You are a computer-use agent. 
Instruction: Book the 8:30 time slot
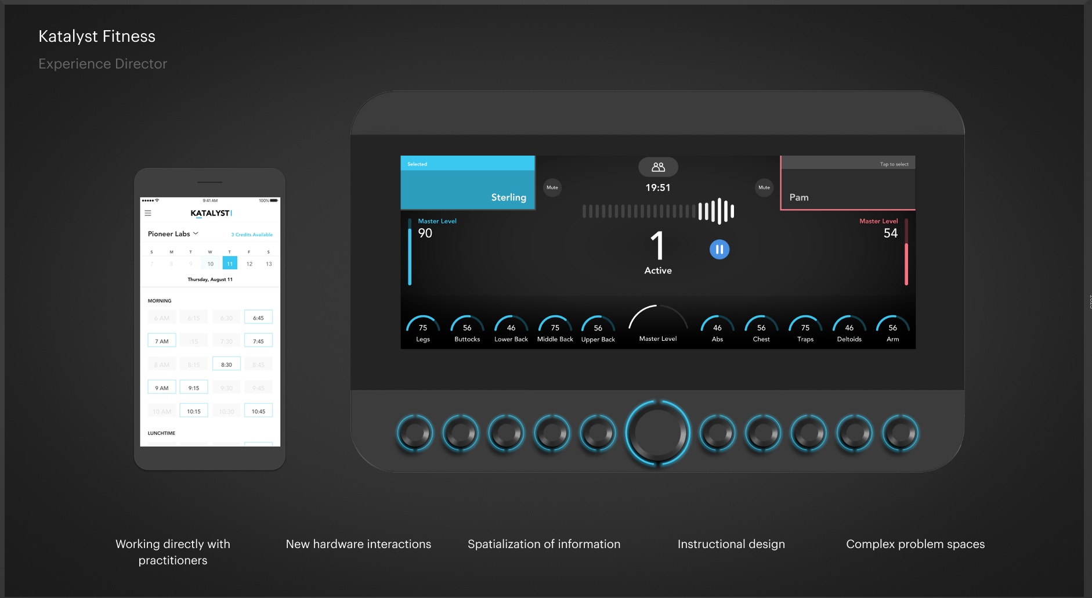pyautogui.click(x=226, y=365)
